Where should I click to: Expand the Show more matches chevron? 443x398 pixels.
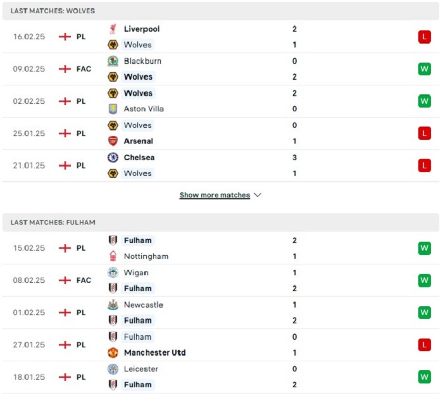pos(258,195)
